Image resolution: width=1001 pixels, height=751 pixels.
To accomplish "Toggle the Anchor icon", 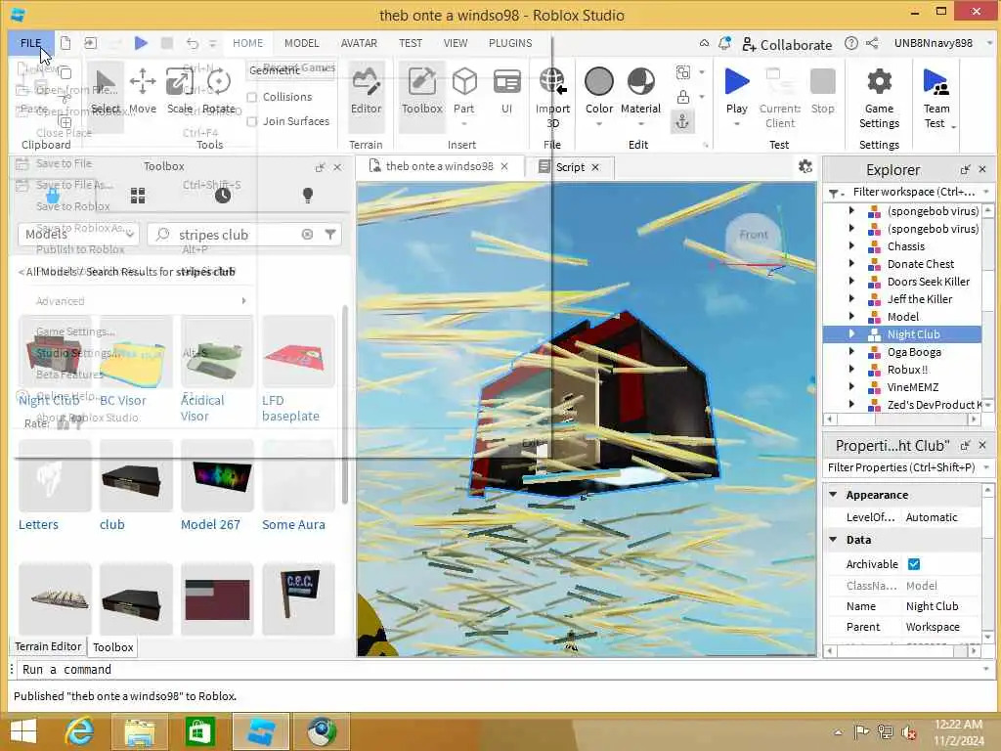I will click(682, 121).
